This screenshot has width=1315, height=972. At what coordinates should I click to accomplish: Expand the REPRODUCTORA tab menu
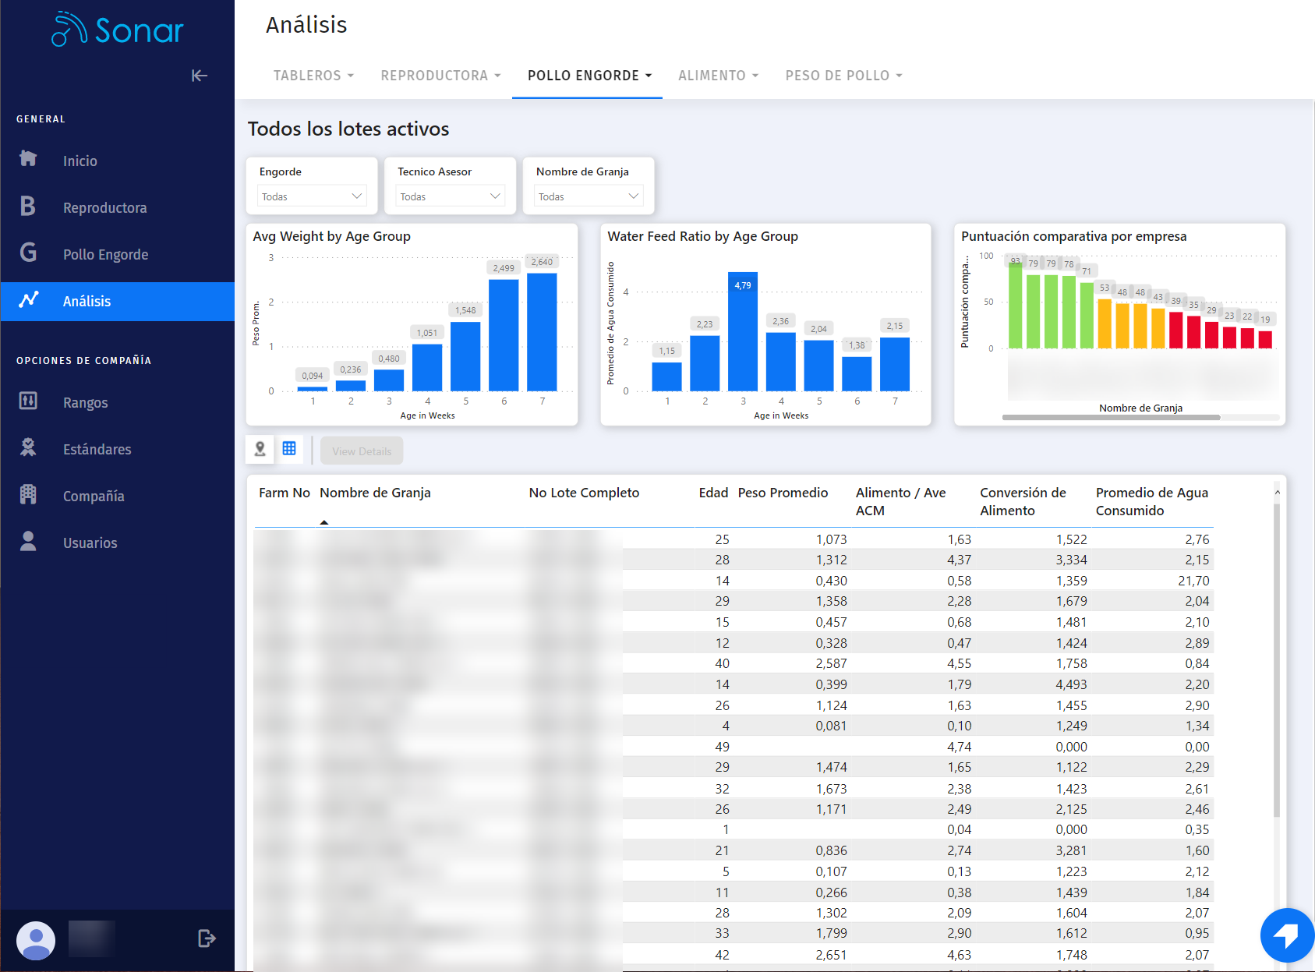tap(440, 76)
